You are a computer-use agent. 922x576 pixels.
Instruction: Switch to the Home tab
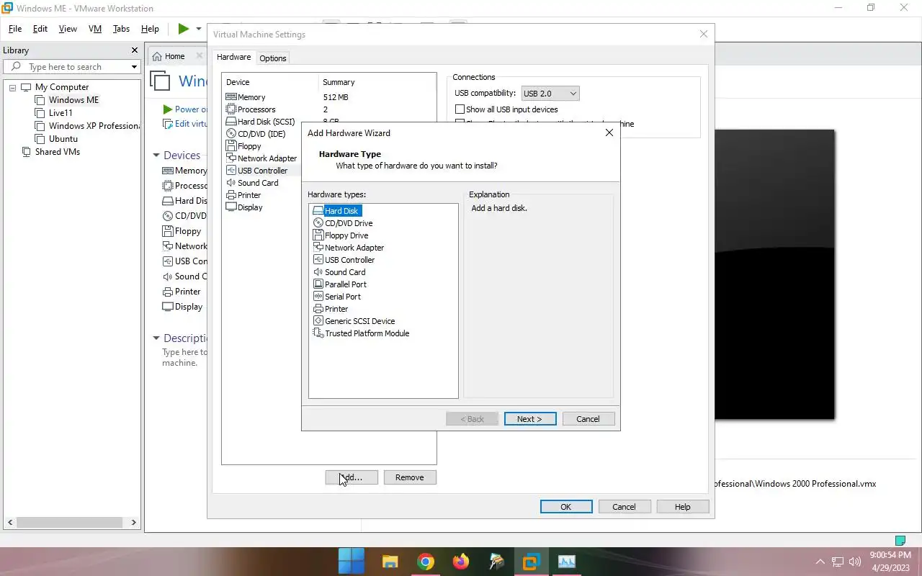175,56
